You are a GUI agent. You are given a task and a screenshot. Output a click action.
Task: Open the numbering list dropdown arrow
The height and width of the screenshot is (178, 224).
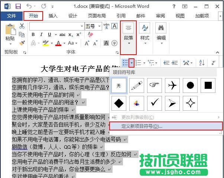click(x=145, y=63)
